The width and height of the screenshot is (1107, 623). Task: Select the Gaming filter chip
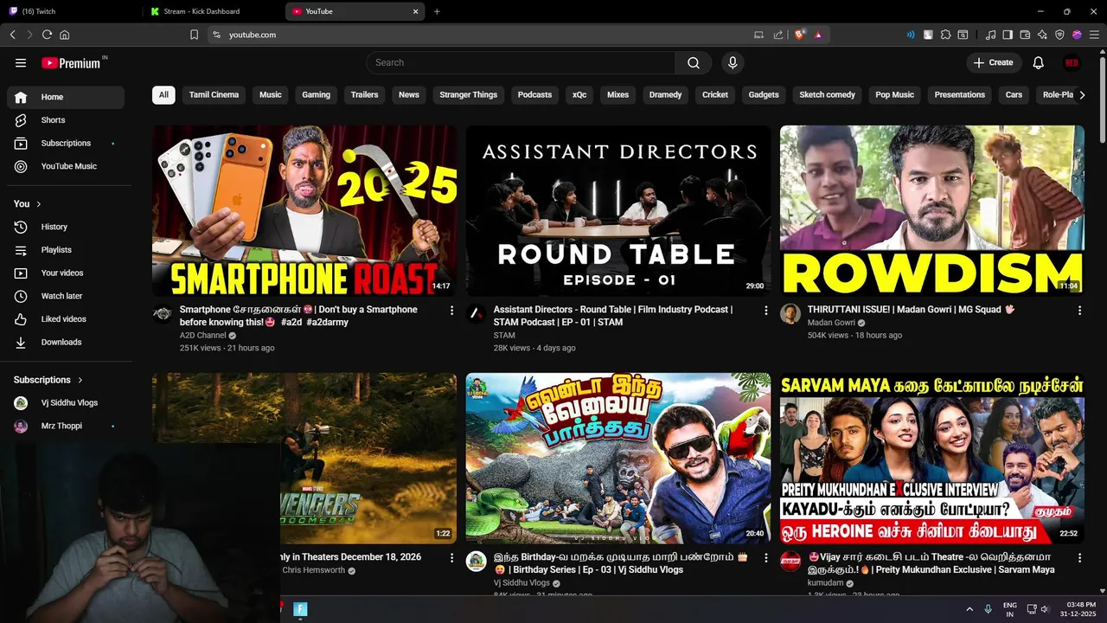316,95
